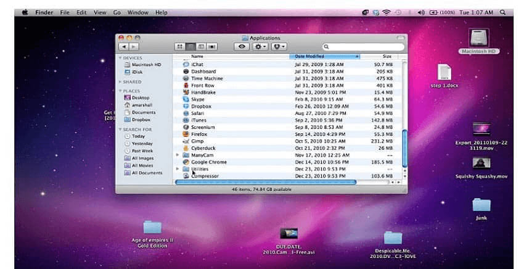Select All Images in sidebar
524x269 pixels.
pos(139,159)
